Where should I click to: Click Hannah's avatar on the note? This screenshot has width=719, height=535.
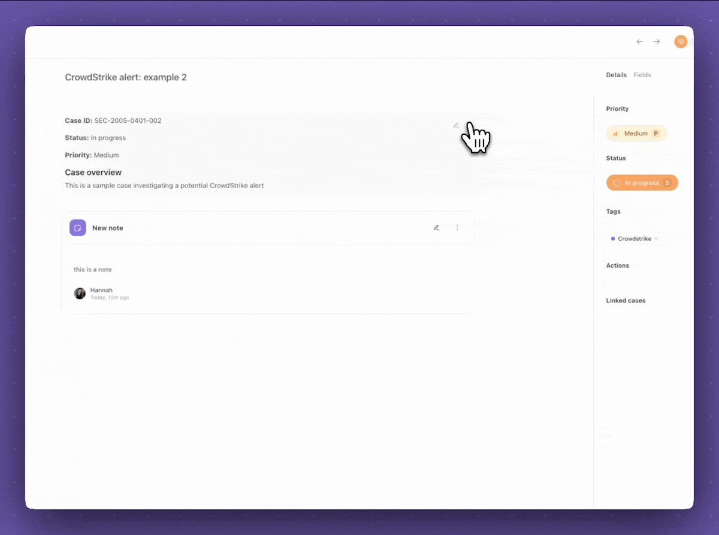pyautogui.click(x=80, y=294)
